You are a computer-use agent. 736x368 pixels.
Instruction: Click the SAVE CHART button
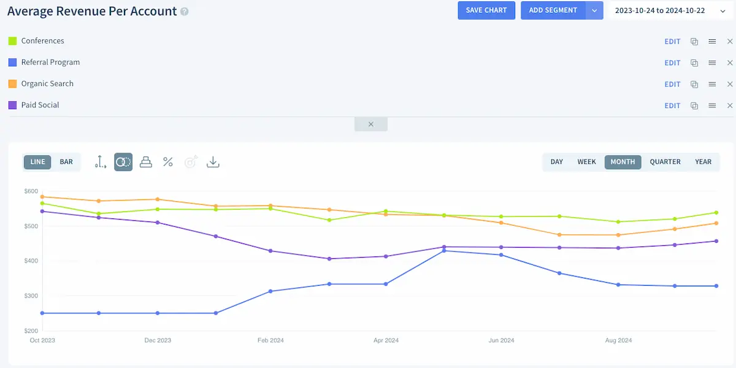(486, 10)
